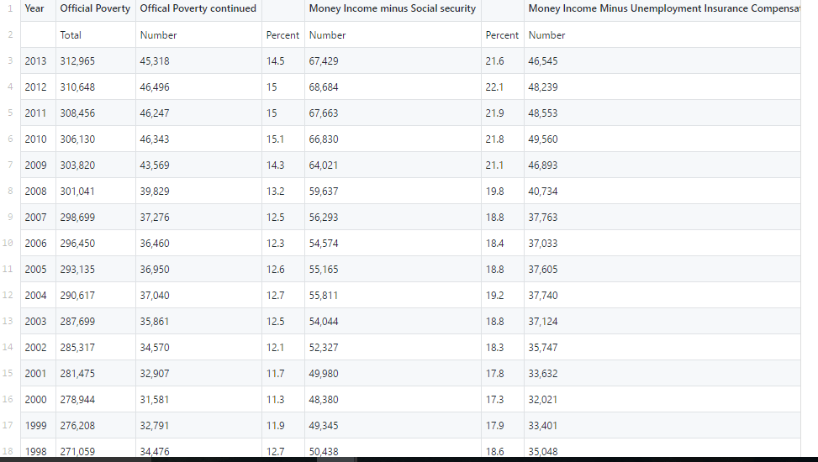Click the Money Income Minus Unemployment header
This screenshot has height=462, width=818.
pos(662,9)
